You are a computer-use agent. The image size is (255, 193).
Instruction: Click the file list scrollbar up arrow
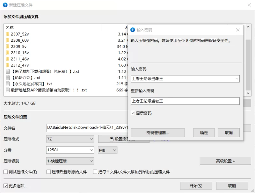(x=248, y=27)
